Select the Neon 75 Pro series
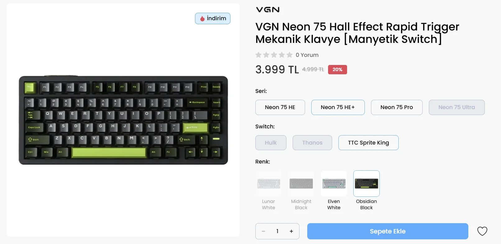 [x=397, y=107]
